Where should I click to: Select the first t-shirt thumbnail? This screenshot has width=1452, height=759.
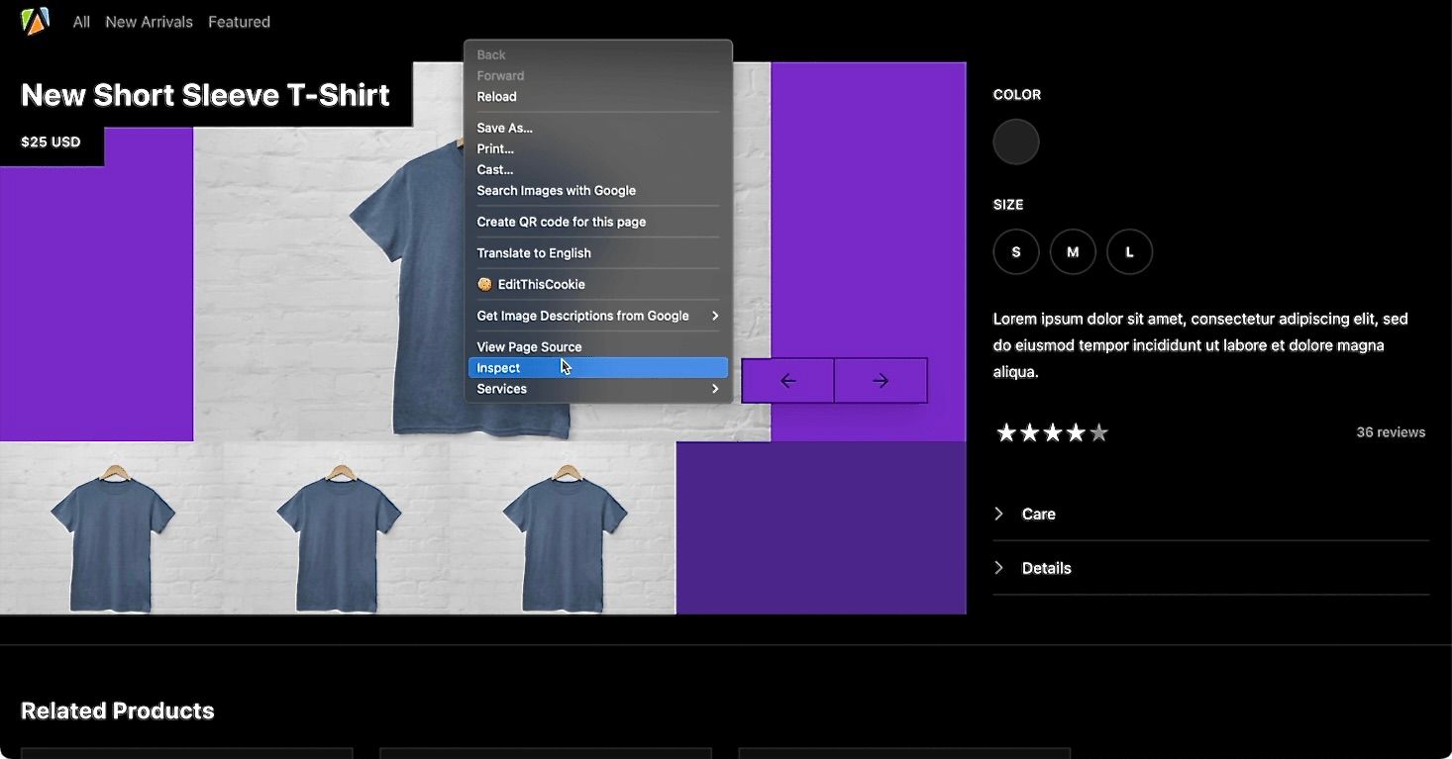tap(113, 527)
